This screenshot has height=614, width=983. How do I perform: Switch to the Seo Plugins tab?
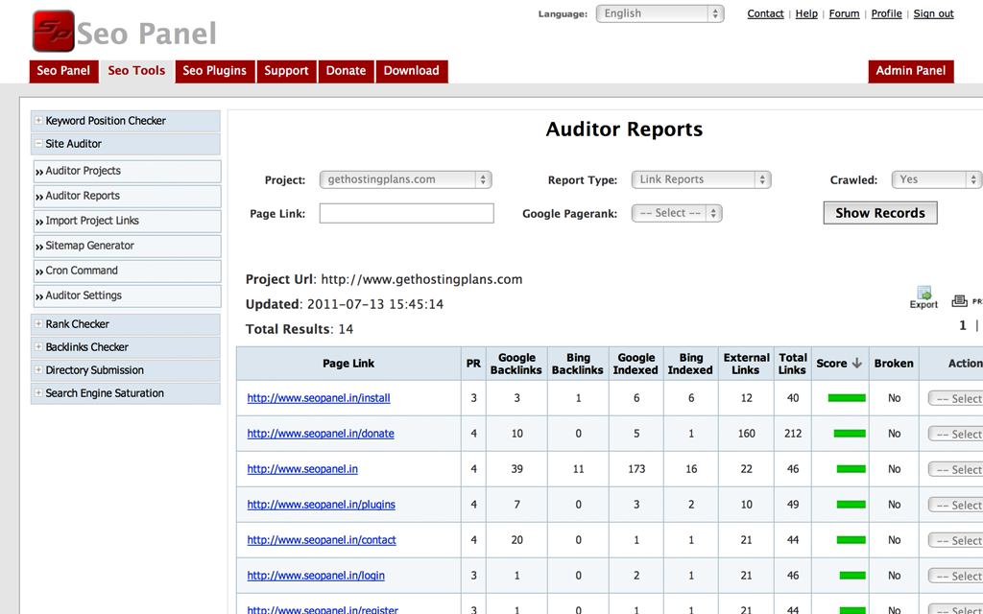215,71
